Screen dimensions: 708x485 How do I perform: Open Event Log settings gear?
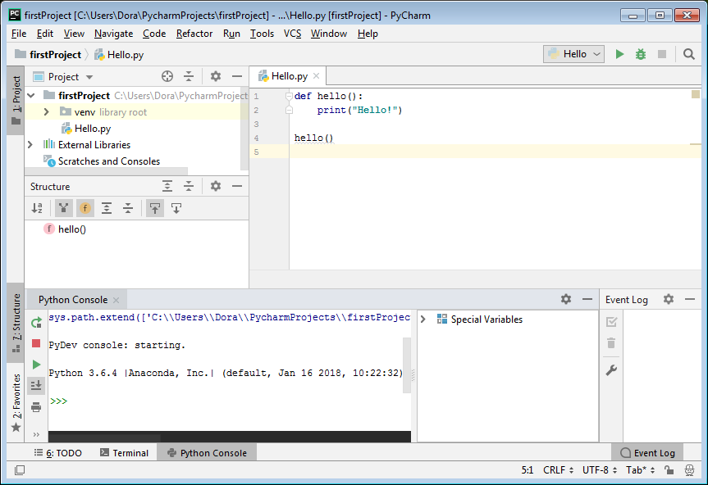[x=669, y=299]
